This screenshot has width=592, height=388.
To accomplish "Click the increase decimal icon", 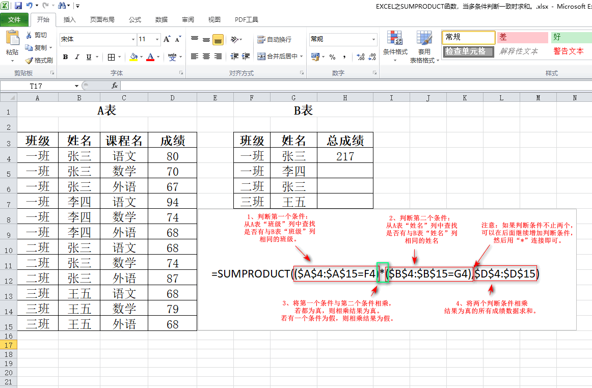I will pyautogui.click(x=361, y=57).
